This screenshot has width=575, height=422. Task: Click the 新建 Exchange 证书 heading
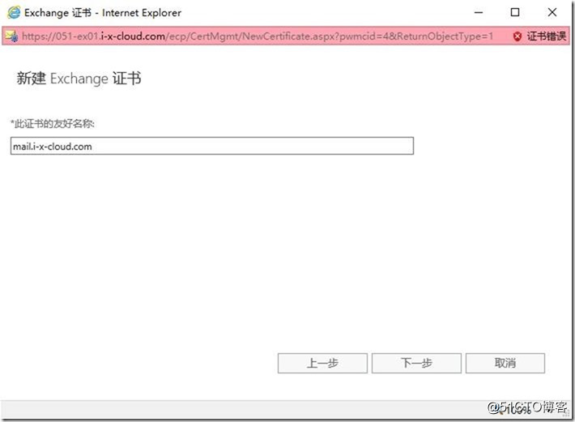tap(79, 79)
